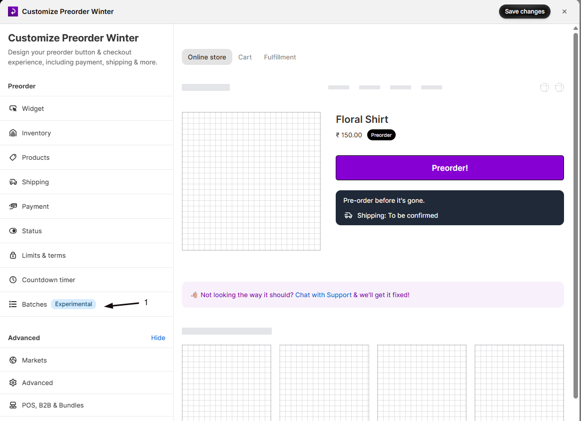Click the 'Customize Preorder Winter' sidebar heading
Image resolution: width=581 pixels, height=421 pixels.
(x=73, y=38)
